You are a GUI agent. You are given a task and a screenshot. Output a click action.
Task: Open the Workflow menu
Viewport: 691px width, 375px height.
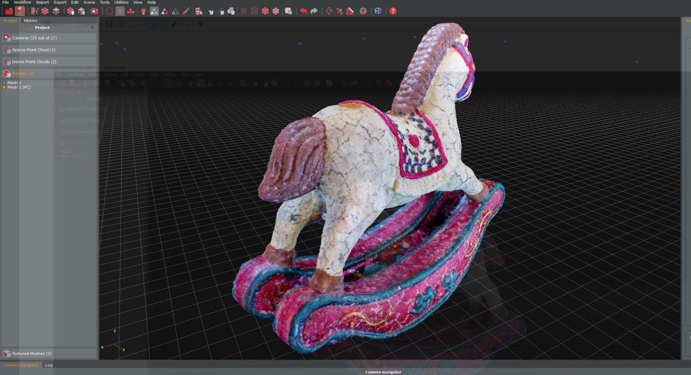[x=22, y=2]
